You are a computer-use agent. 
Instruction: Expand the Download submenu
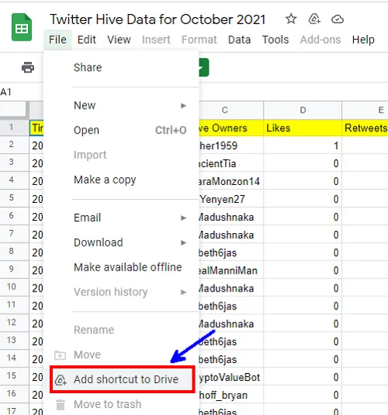click(121, 242)
